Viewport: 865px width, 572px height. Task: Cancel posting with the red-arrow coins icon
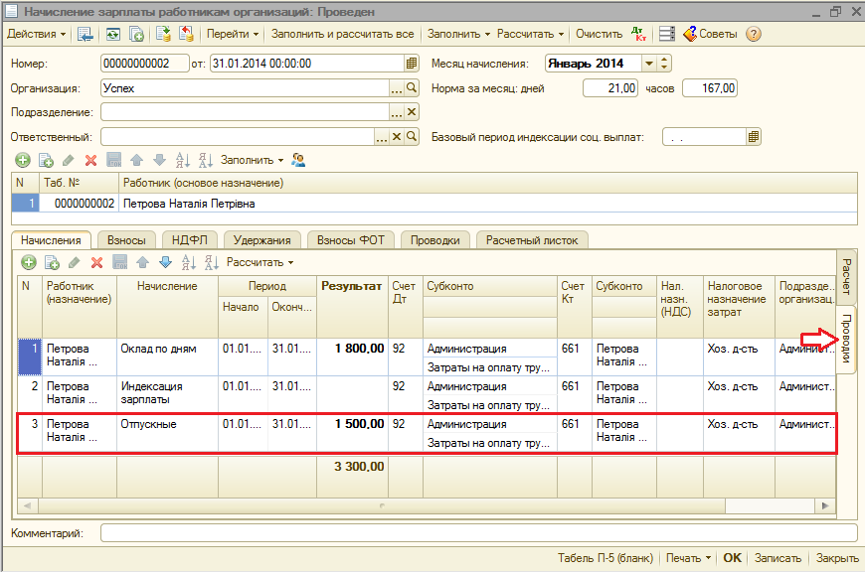[186, 34]
